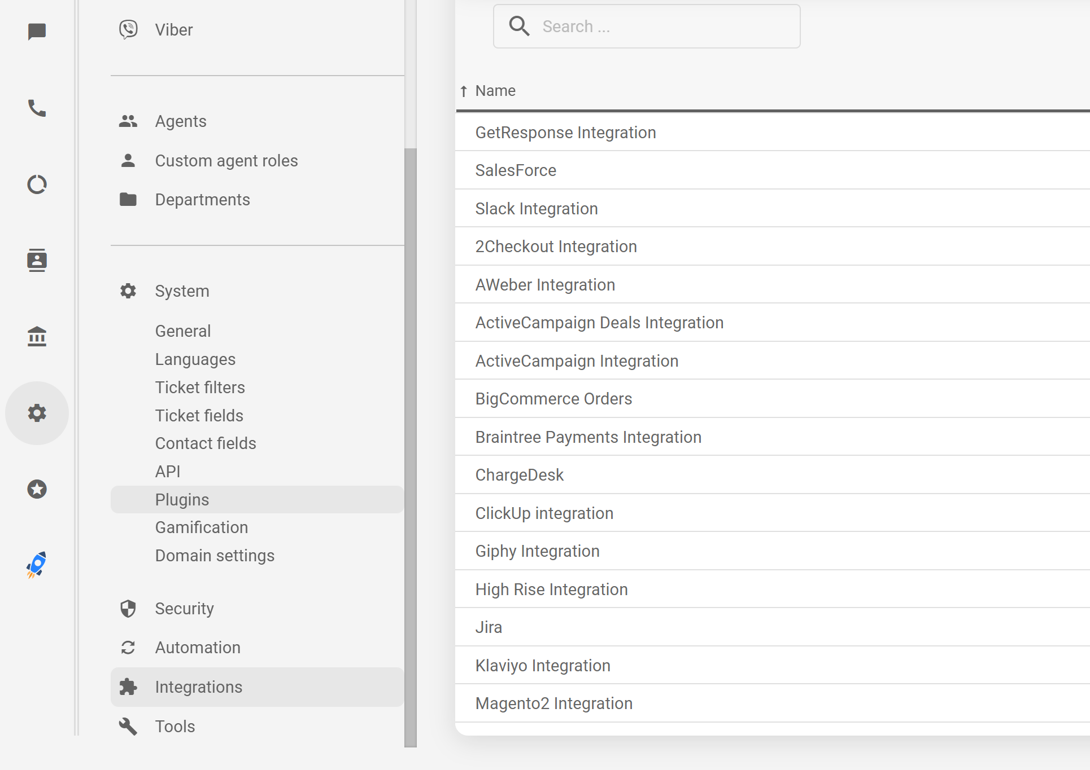Click the Configuration gear icon in sidebar
This screenshot has height=770, width=1090.
37,413
